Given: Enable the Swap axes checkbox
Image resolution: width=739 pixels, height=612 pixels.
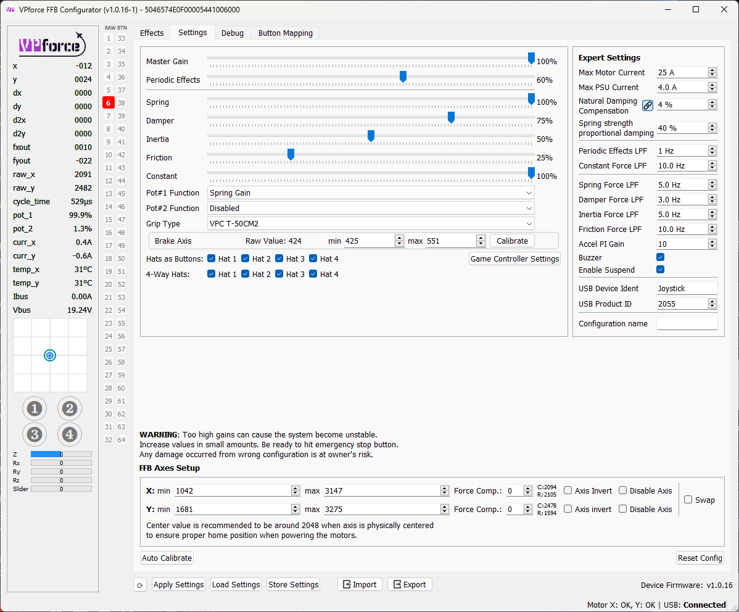Looking at the screenshot, I should coord(688,500).
